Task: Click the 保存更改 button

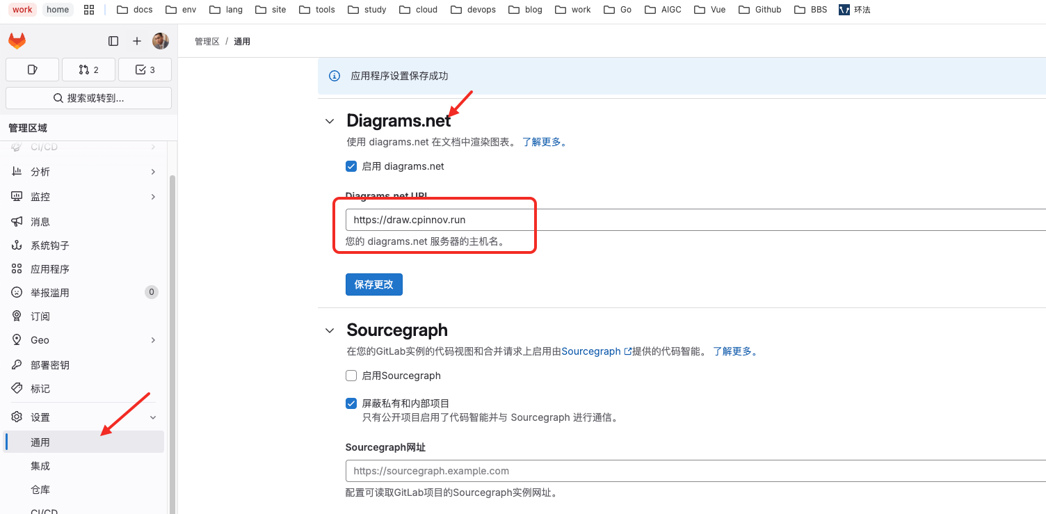Action: coord(374,284)
